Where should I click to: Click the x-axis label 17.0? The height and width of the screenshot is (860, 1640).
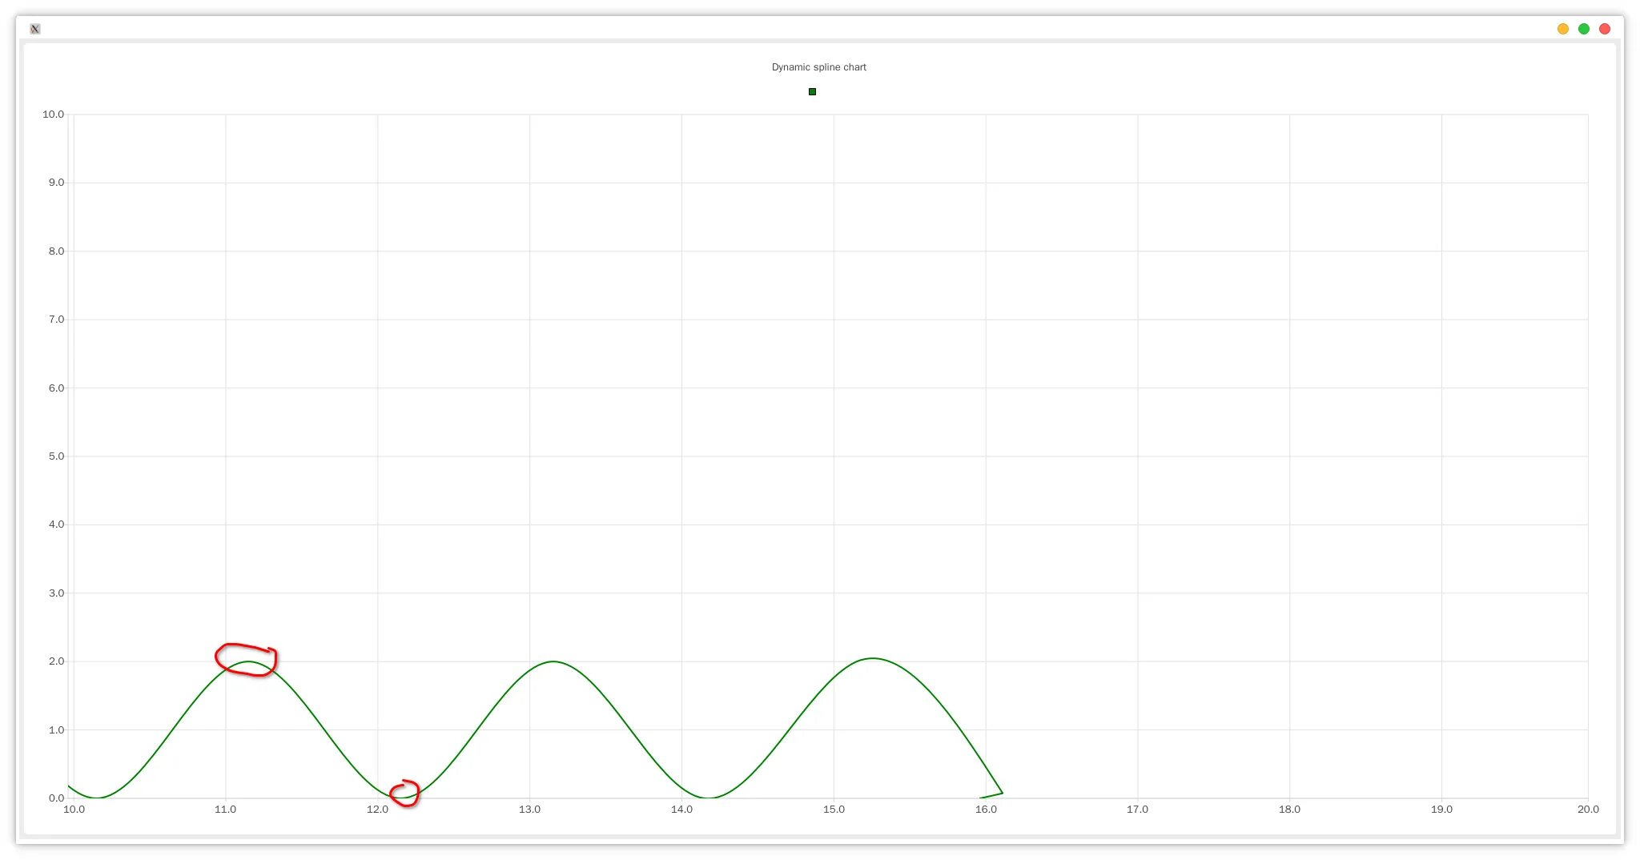(x=1137, y=810)
